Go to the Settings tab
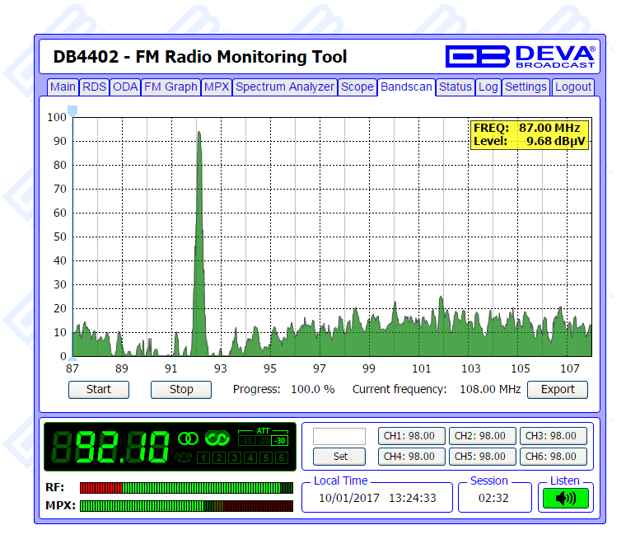The image size is (640, 558). tap(526, 87)
